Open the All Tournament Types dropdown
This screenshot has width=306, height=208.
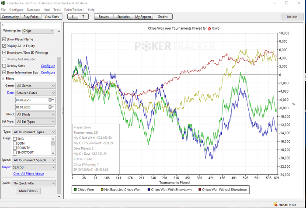34,132
